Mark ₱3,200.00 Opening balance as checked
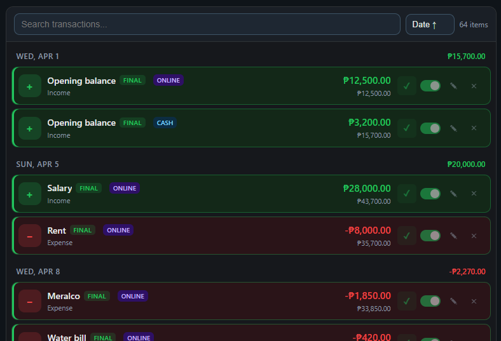This screenshot has height=341, width=501. tap(407, 128)
